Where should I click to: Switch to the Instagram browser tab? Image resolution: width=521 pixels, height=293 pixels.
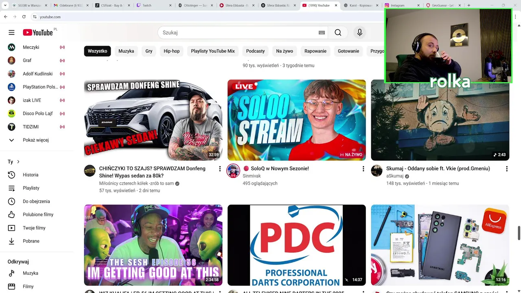click(x=401, y=5)
